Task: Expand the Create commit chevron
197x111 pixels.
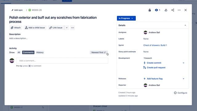Action: coord(183,63)
